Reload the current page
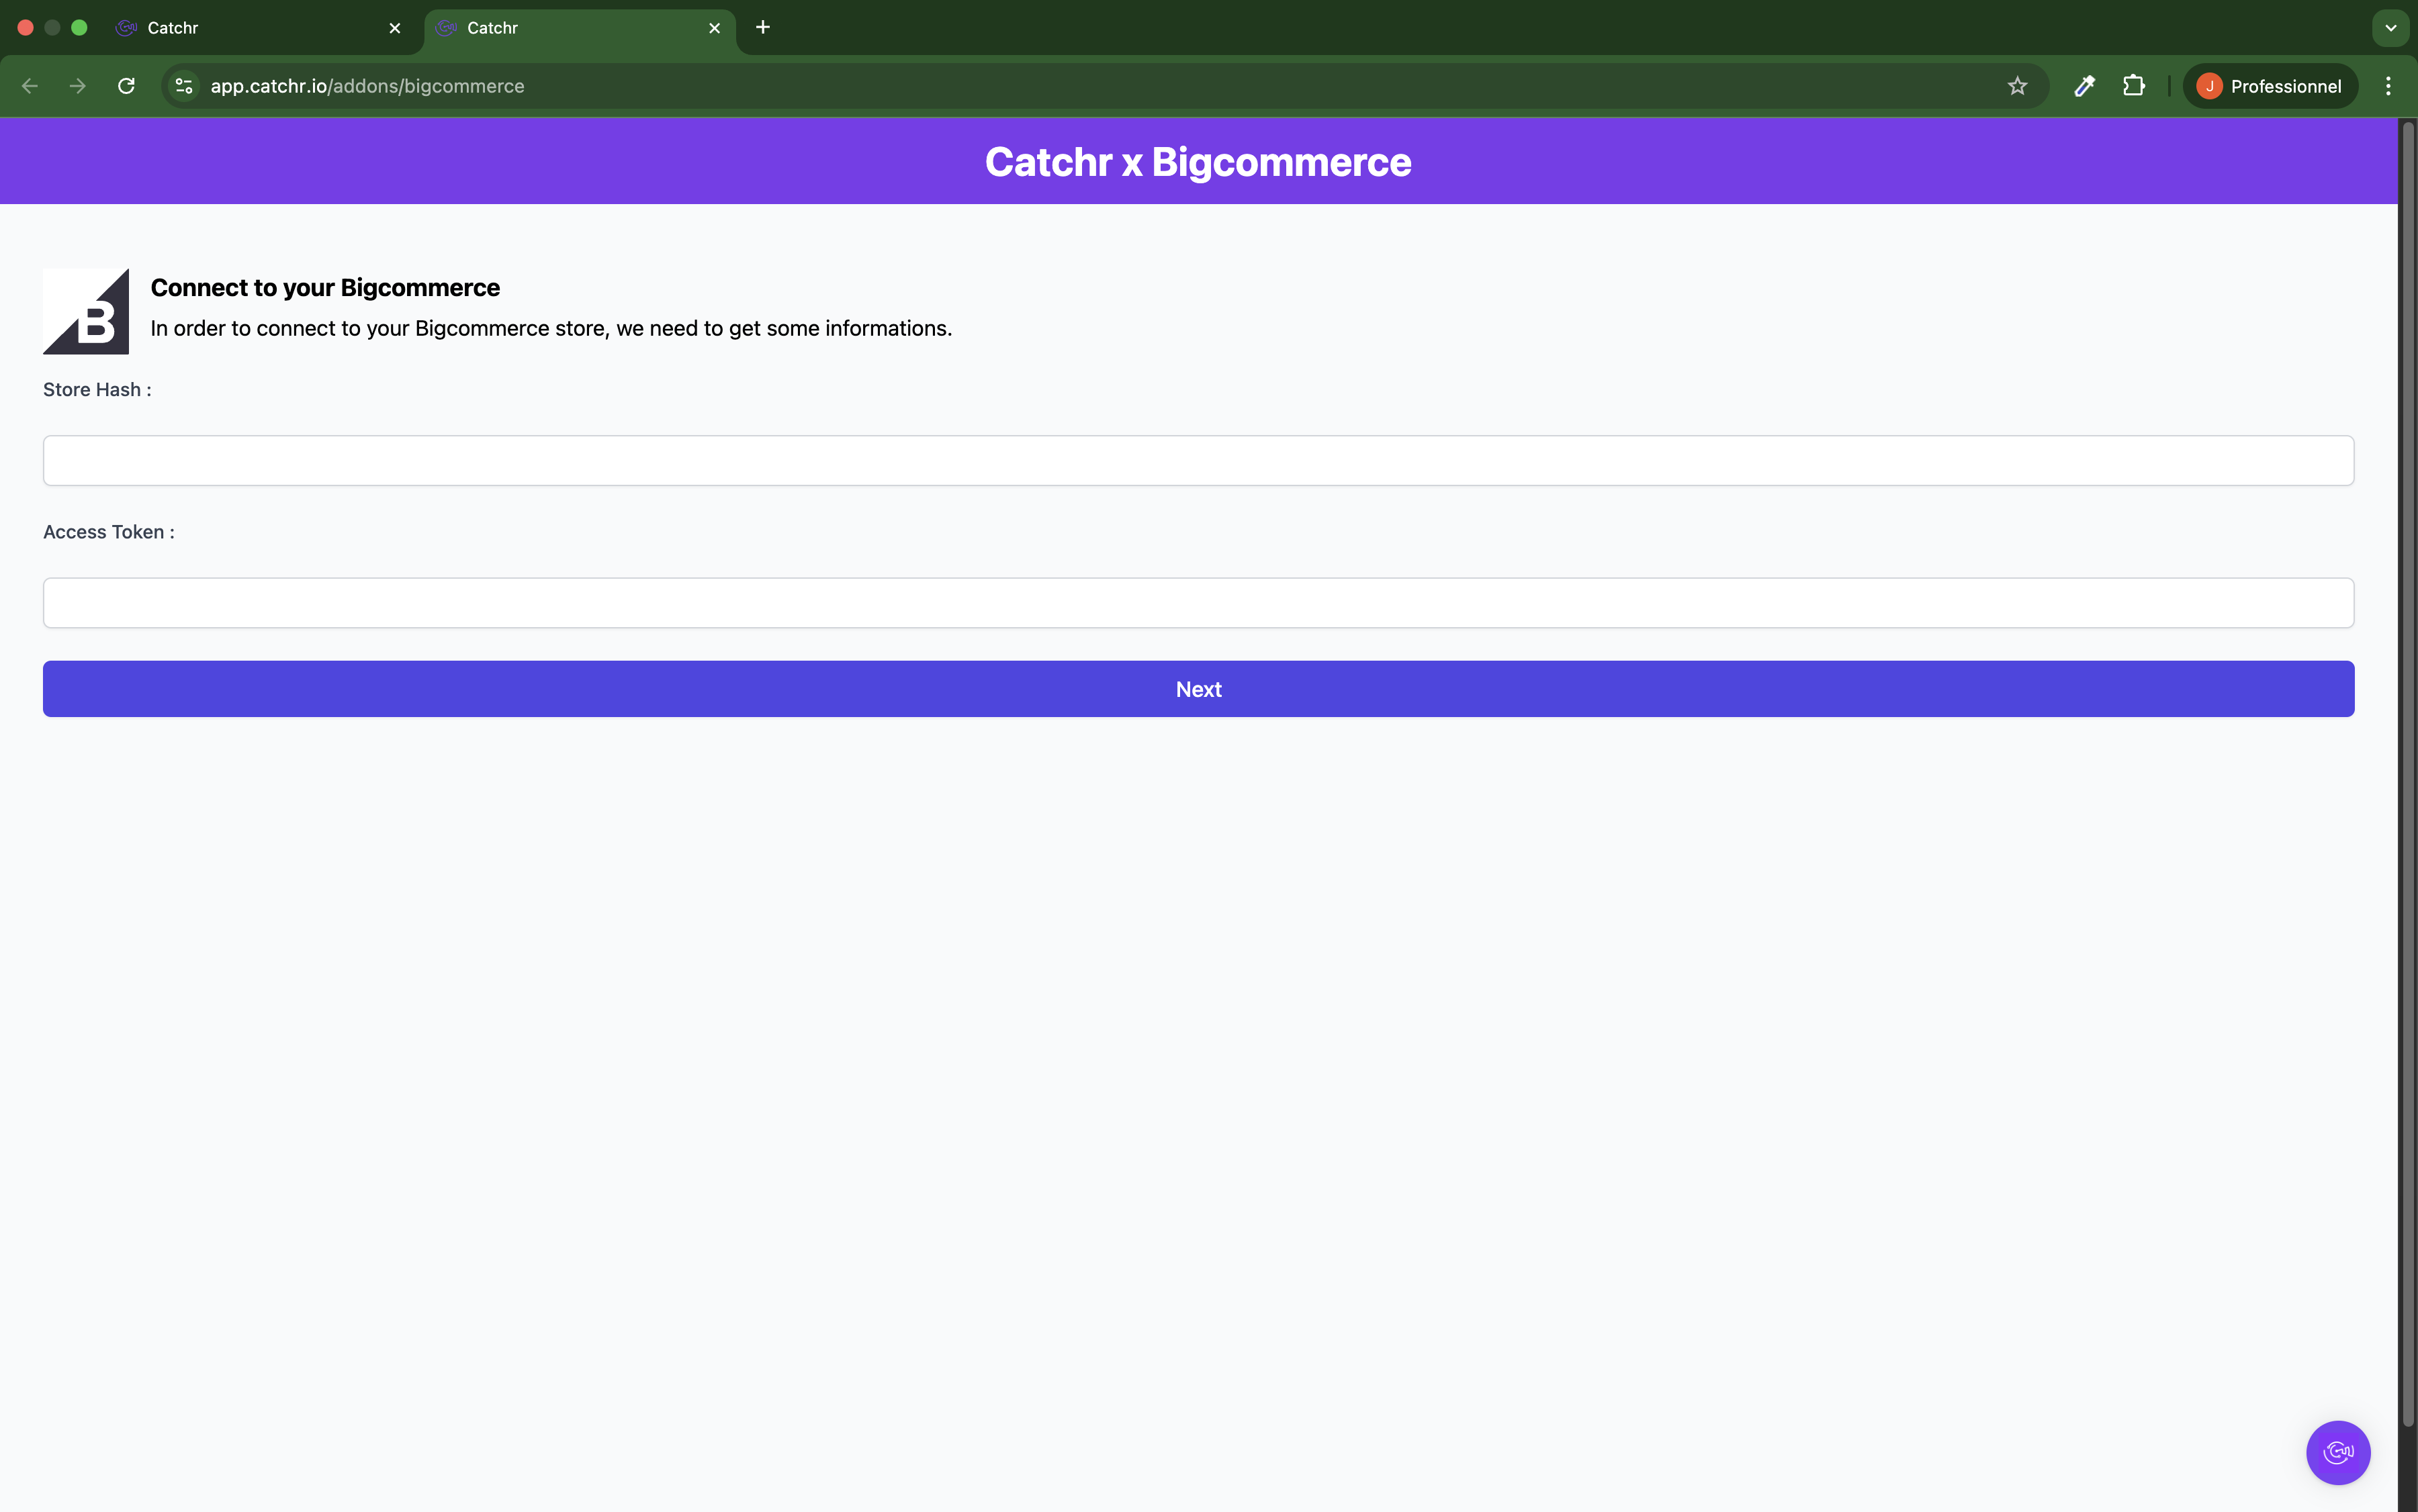2418x1512 pixels. [126, 86]
